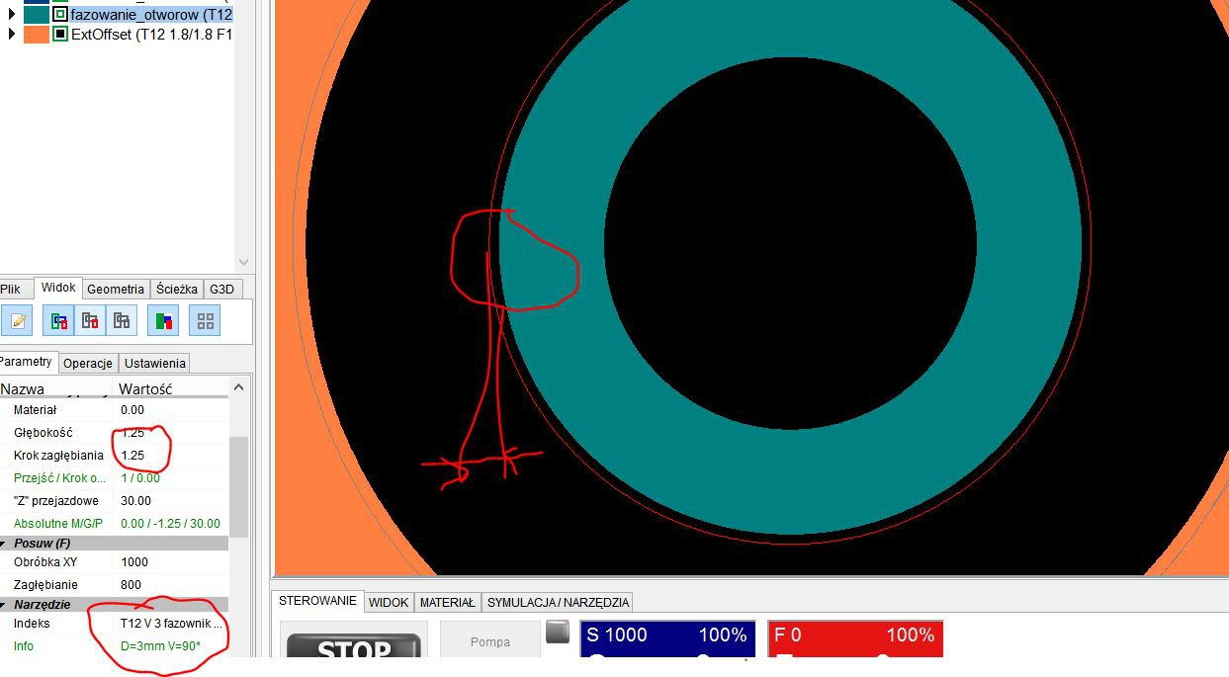The width and height of the screenshot is (1229, 677).
Task: Collapse the Posuw (F) section
Action: 5,543
